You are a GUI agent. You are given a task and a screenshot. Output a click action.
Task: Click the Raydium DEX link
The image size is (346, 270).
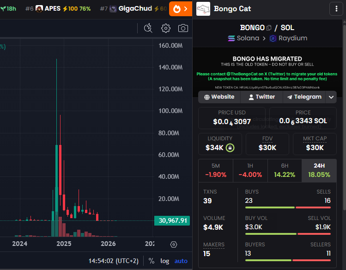click(x=288, y=38)
